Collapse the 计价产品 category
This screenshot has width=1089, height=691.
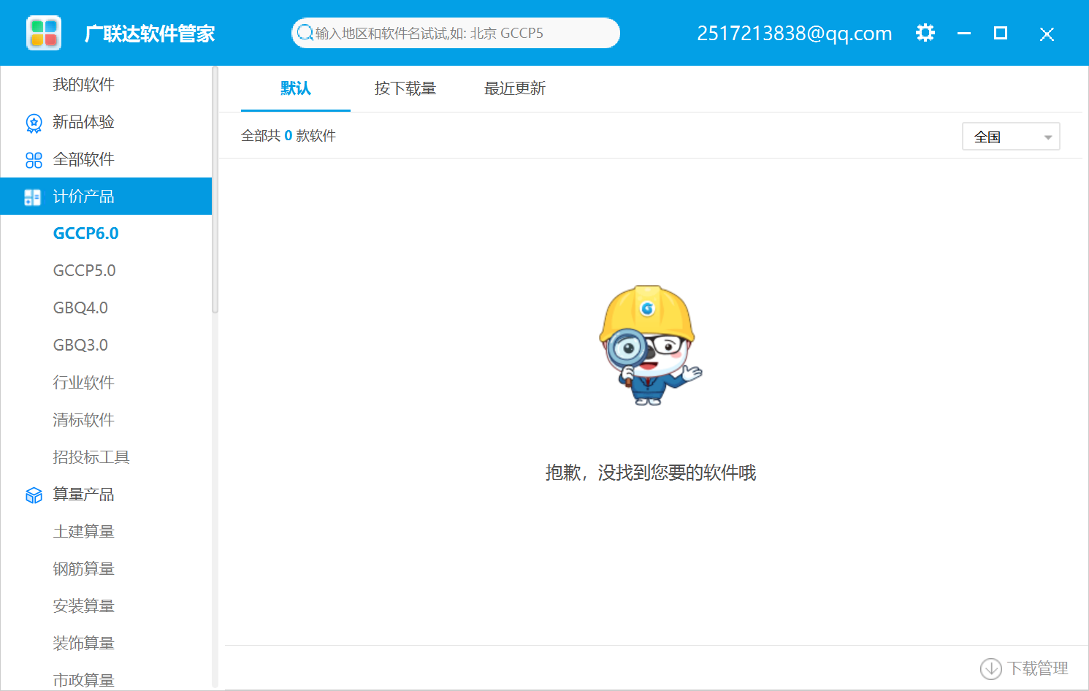coord(106,196)
